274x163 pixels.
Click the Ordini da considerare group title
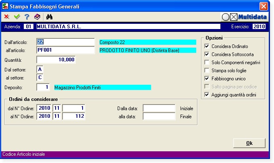tap(33, 99)
